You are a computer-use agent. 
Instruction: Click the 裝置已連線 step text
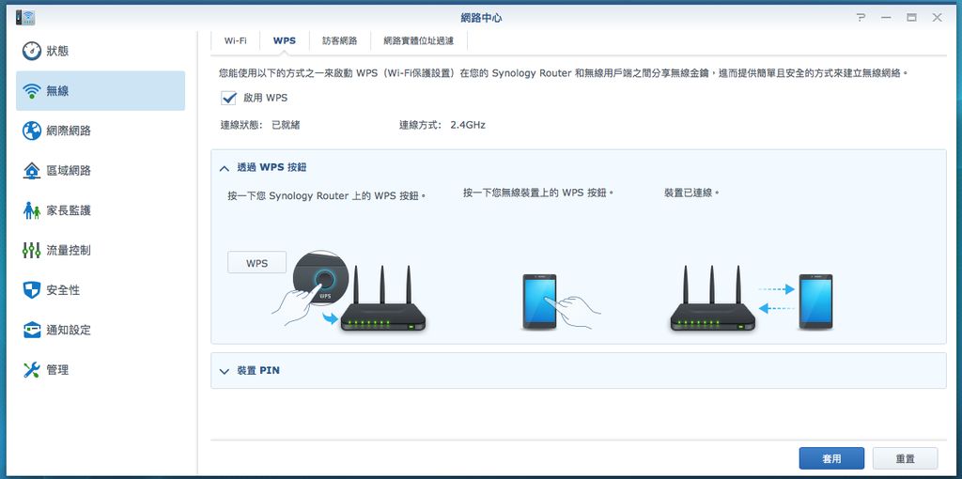[x=691, y=193]
